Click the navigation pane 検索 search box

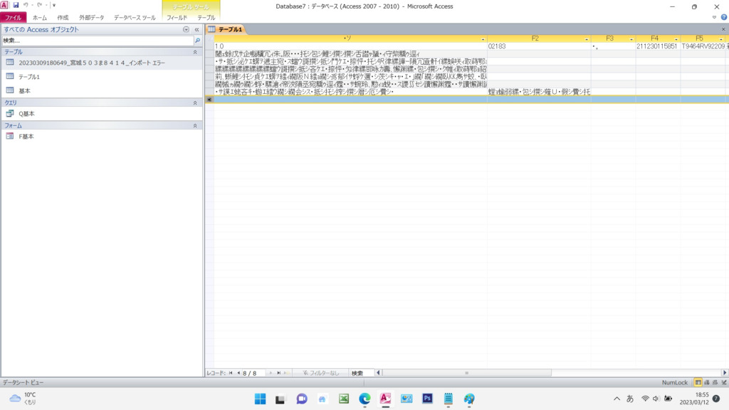pos(97,41)
